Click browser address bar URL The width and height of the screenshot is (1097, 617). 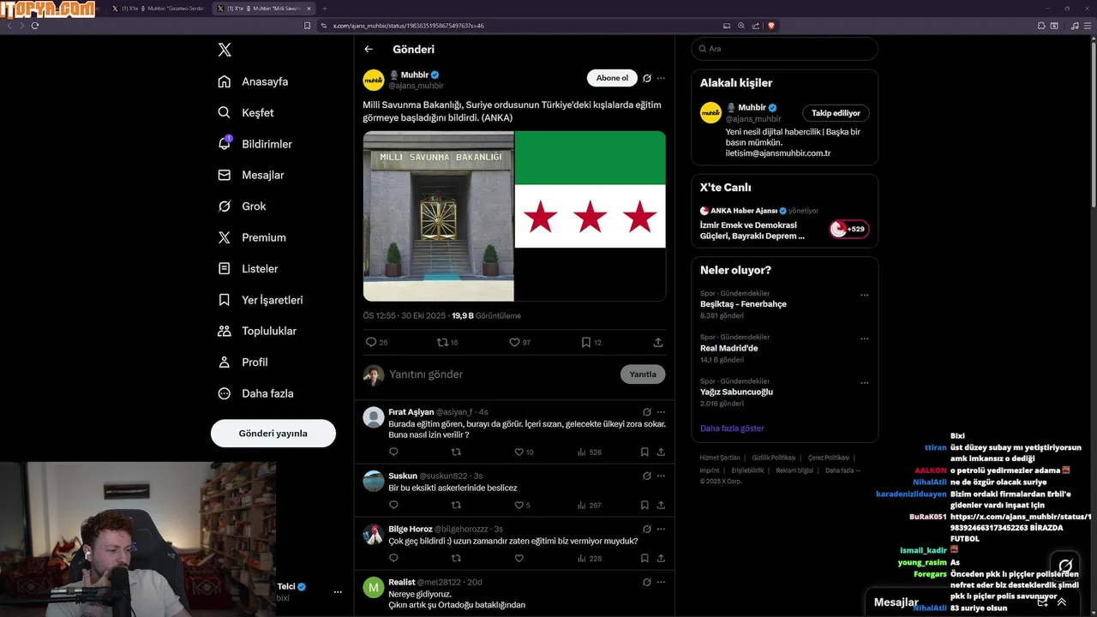tap(408, 26)
